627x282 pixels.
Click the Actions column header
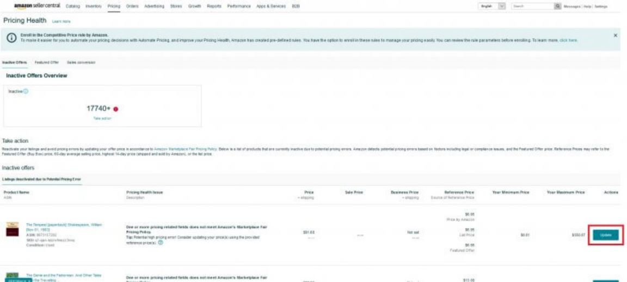tap(611, 192)
